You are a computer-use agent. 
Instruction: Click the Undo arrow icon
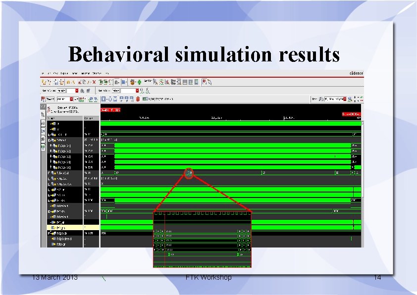pyautogui.click(x=68, y=83)
